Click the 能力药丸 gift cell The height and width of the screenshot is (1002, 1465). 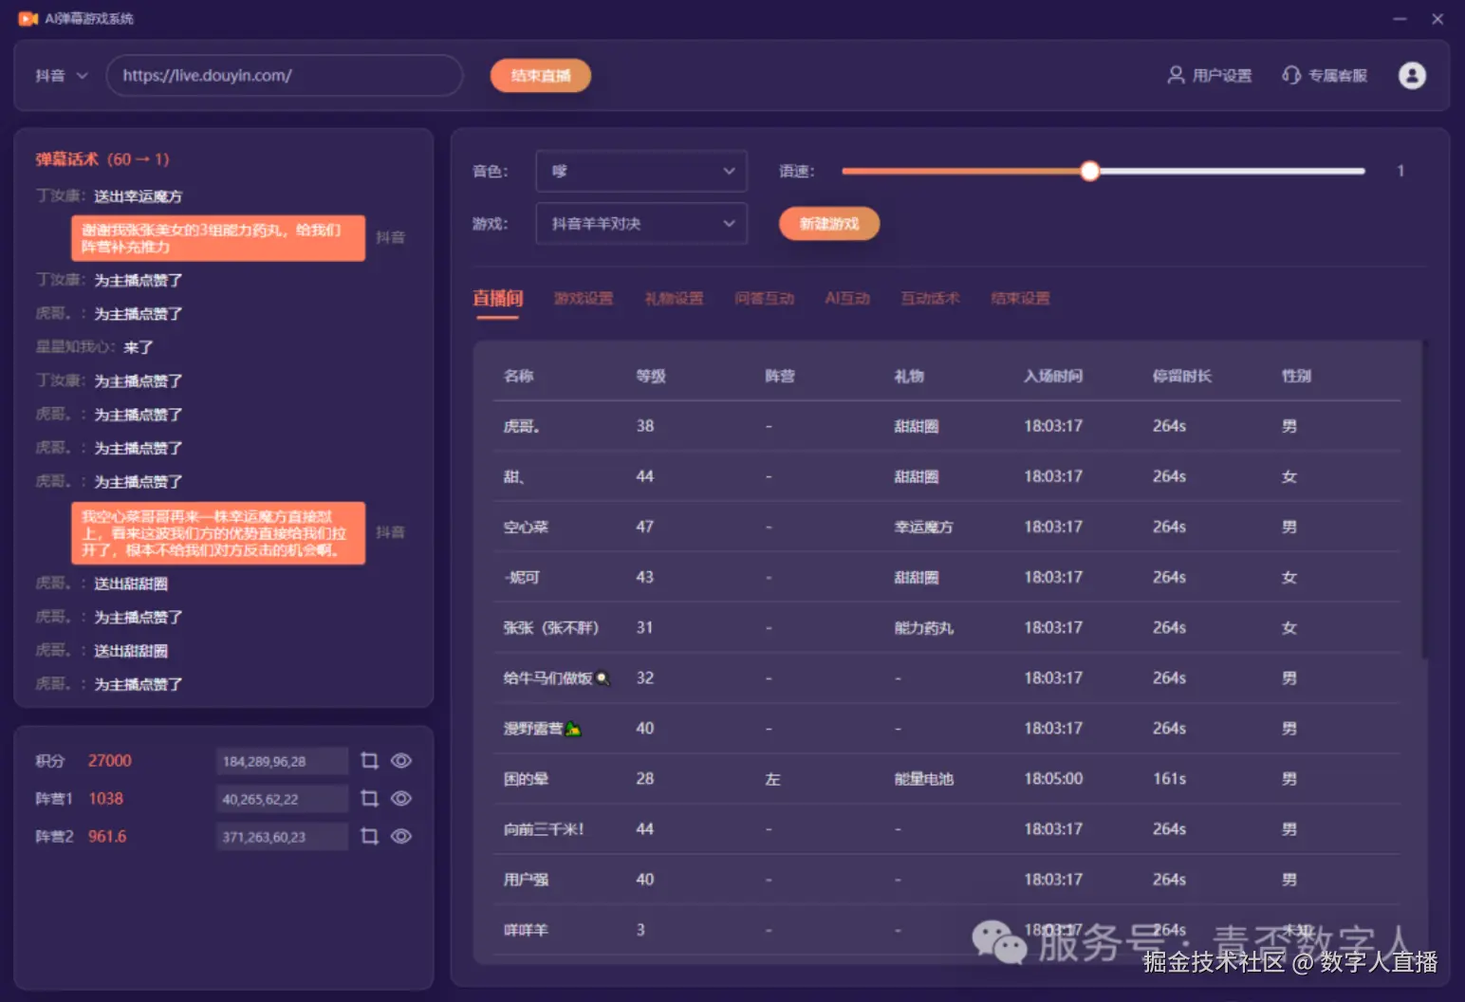pos(923,627)
